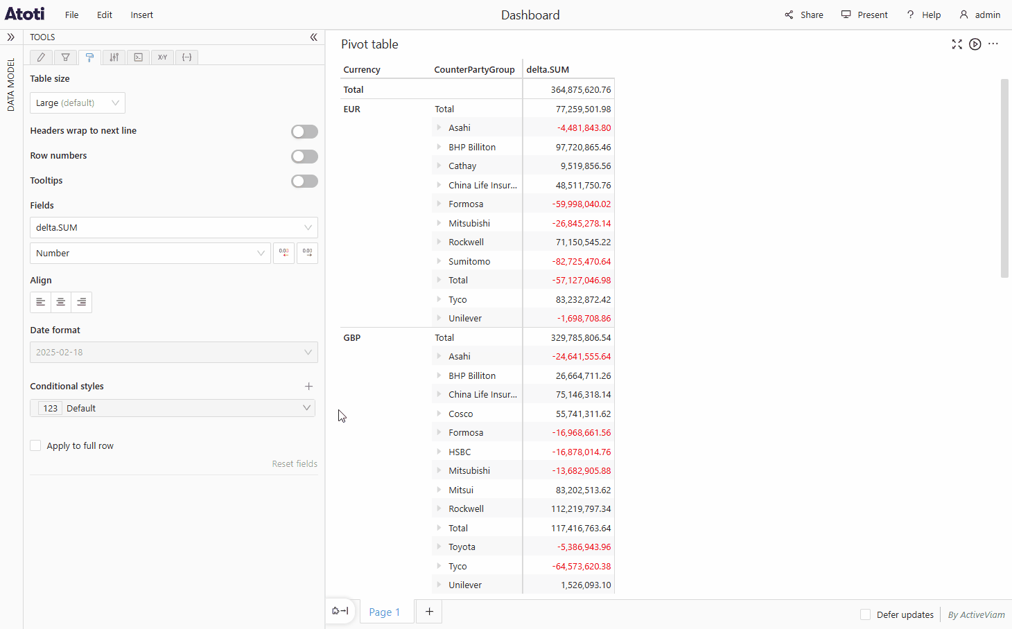Select the paint roller styling tab
1012x629 pixels.
[89, 57]
